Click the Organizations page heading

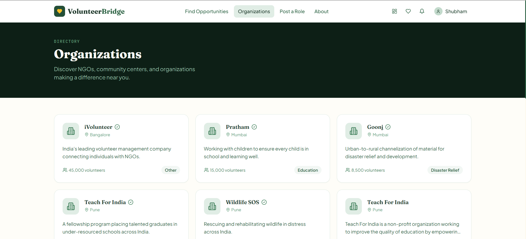coord(98,54)
